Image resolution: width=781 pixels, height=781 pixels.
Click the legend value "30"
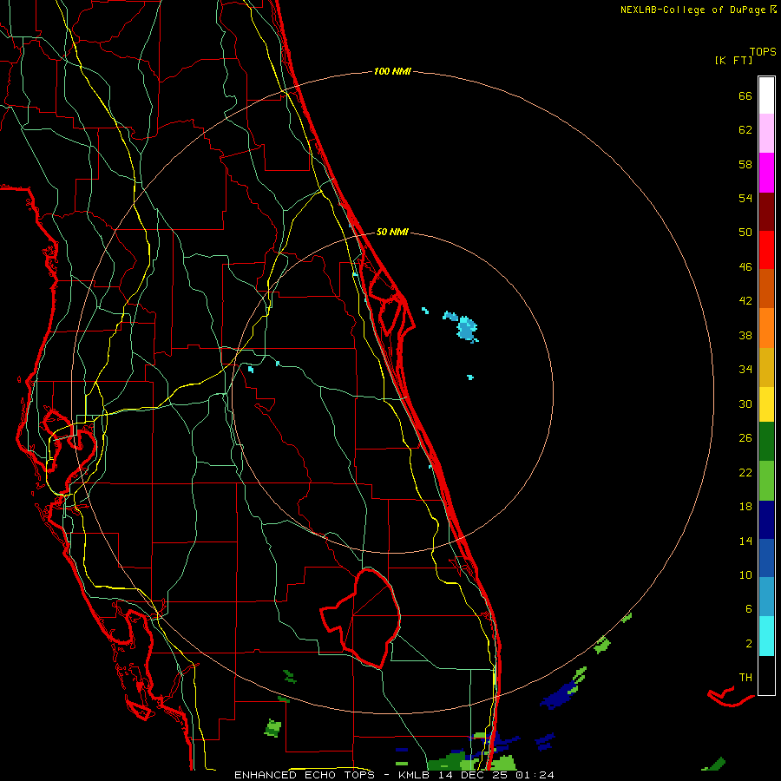tap(745, 404)
